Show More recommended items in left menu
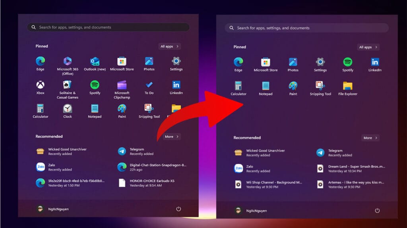407x228 pixels. coord(172,137)
